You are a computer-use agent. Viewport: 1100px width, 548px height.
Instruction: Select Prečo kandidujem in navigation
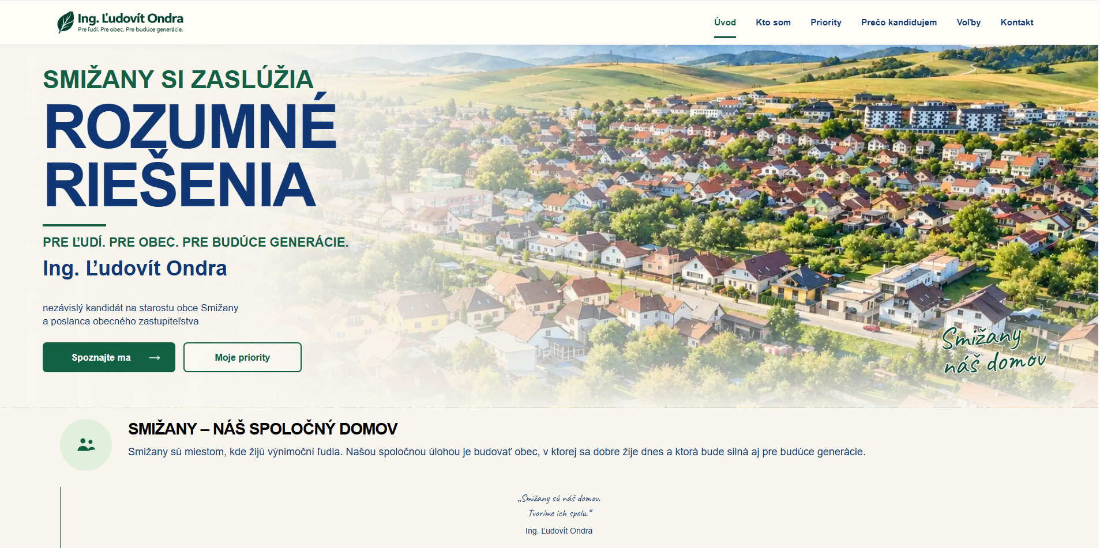899,22
